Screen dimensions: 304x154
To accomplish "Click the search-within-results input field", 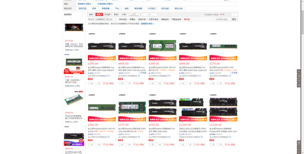I will (223, 20).
